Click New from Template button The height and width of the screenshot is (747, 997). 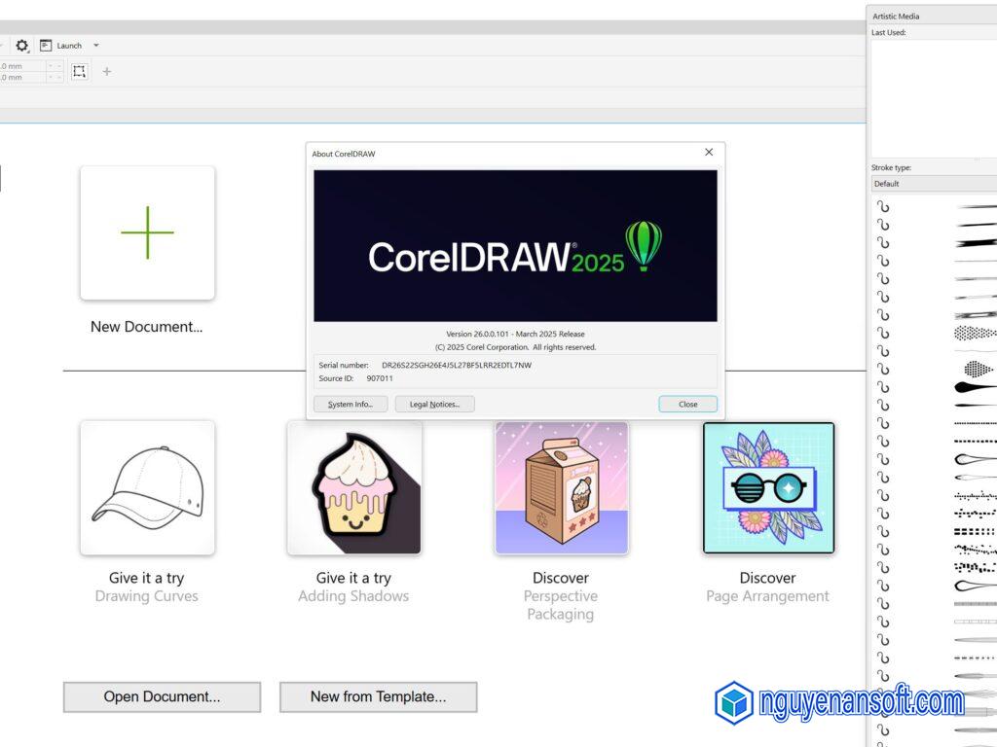[x=378, y=696]
